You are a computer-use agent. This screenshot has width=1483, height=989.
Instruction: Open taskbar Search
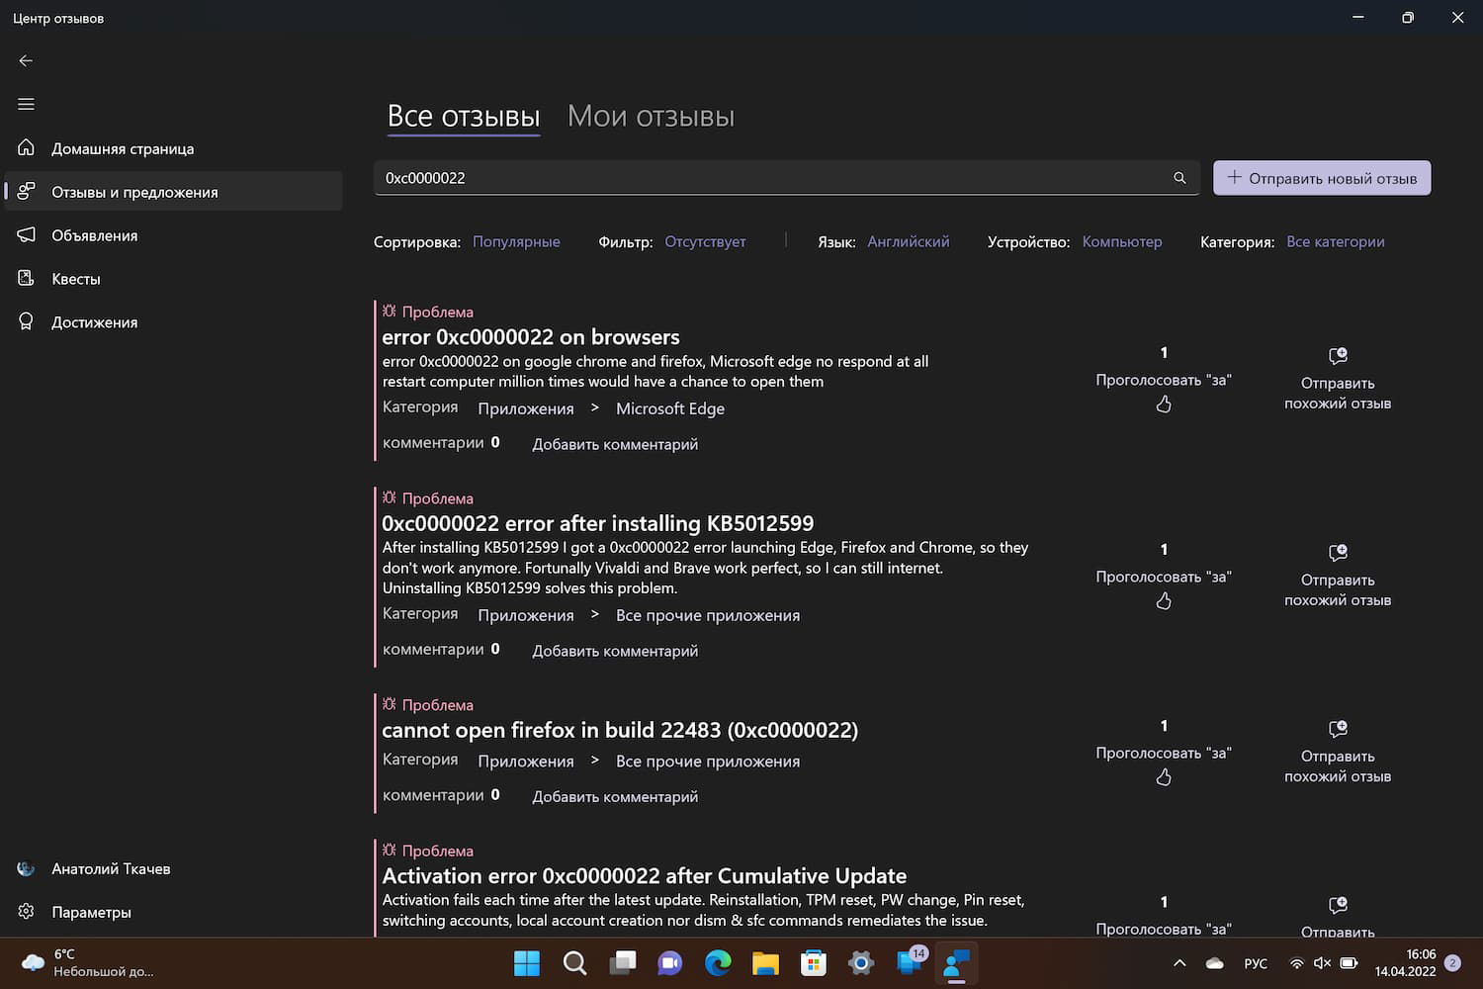coord(574,962)
